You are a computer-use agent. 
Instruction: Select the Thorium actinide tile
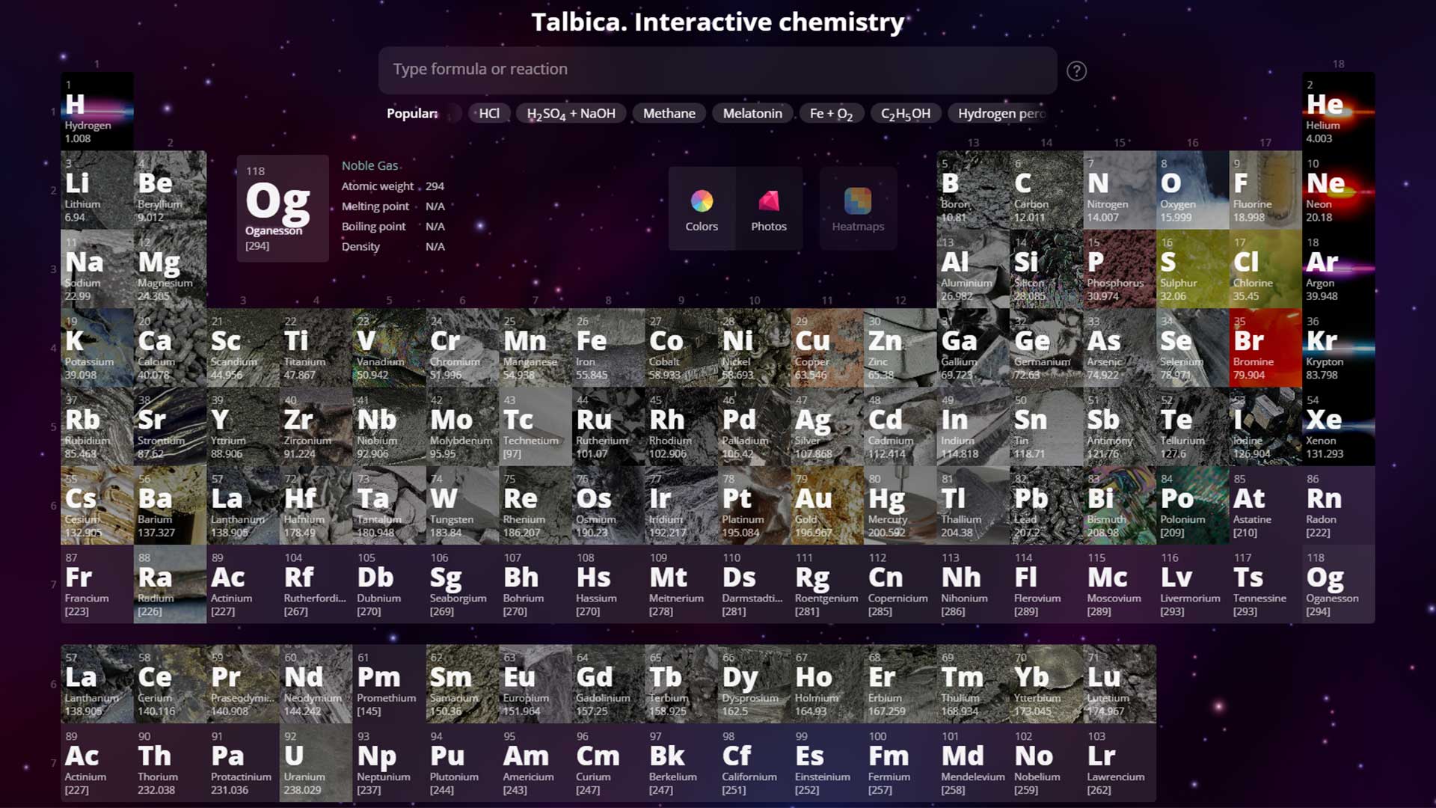(171, 763)
